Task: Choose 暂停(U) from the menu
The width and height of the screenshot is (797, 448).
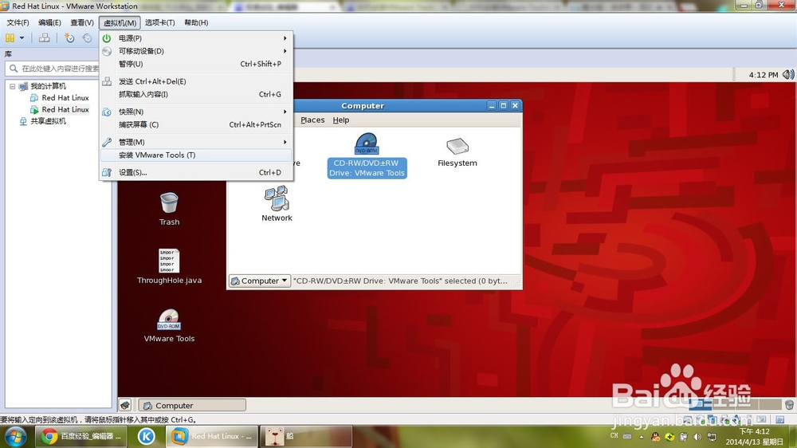Action: point(196,64)
